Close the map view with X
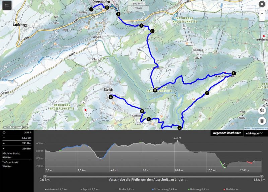 pyautogui.click(x=262, y=4)
